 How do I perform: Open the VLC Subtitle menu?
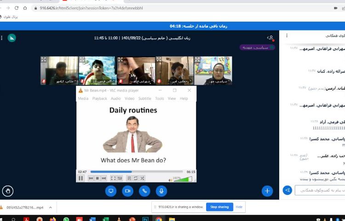coord(144,99)
